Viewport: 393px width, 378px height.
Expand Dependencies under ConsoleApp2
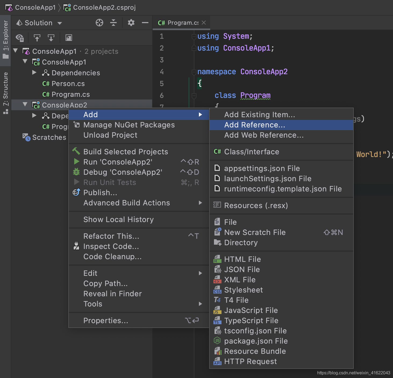(x=34, y=115)
